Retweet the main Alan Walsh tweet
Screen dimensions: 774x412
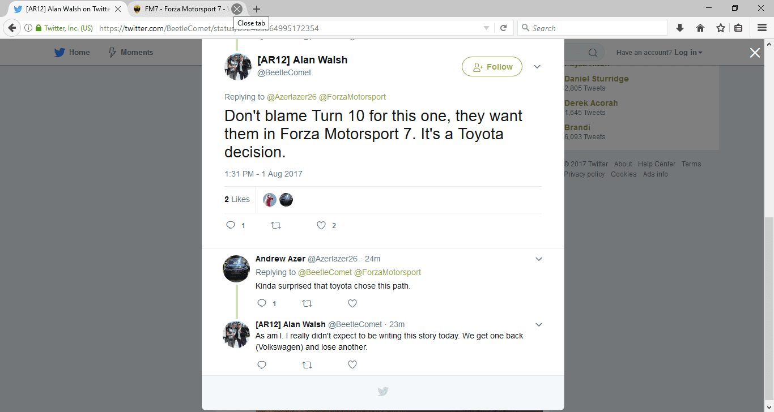tap(276, 225)
